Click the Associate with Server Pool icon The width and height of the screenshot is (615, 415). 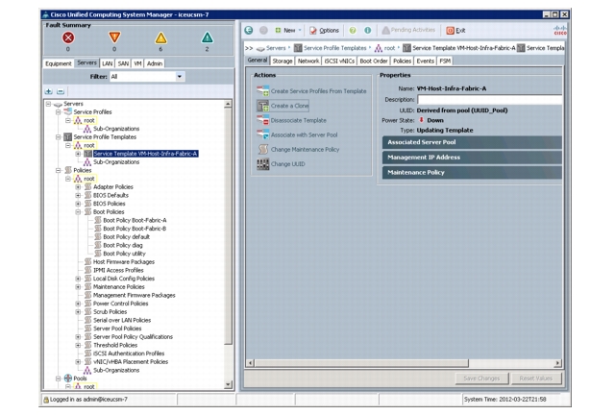[x=262, y=134]
